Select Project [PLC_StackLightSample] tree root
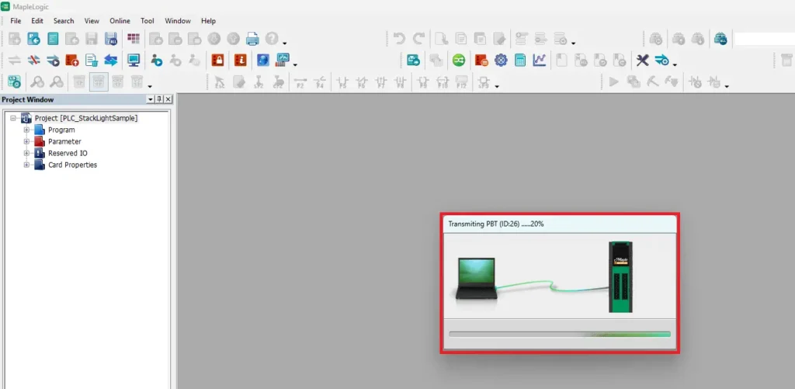 click(x=86, y=118)
